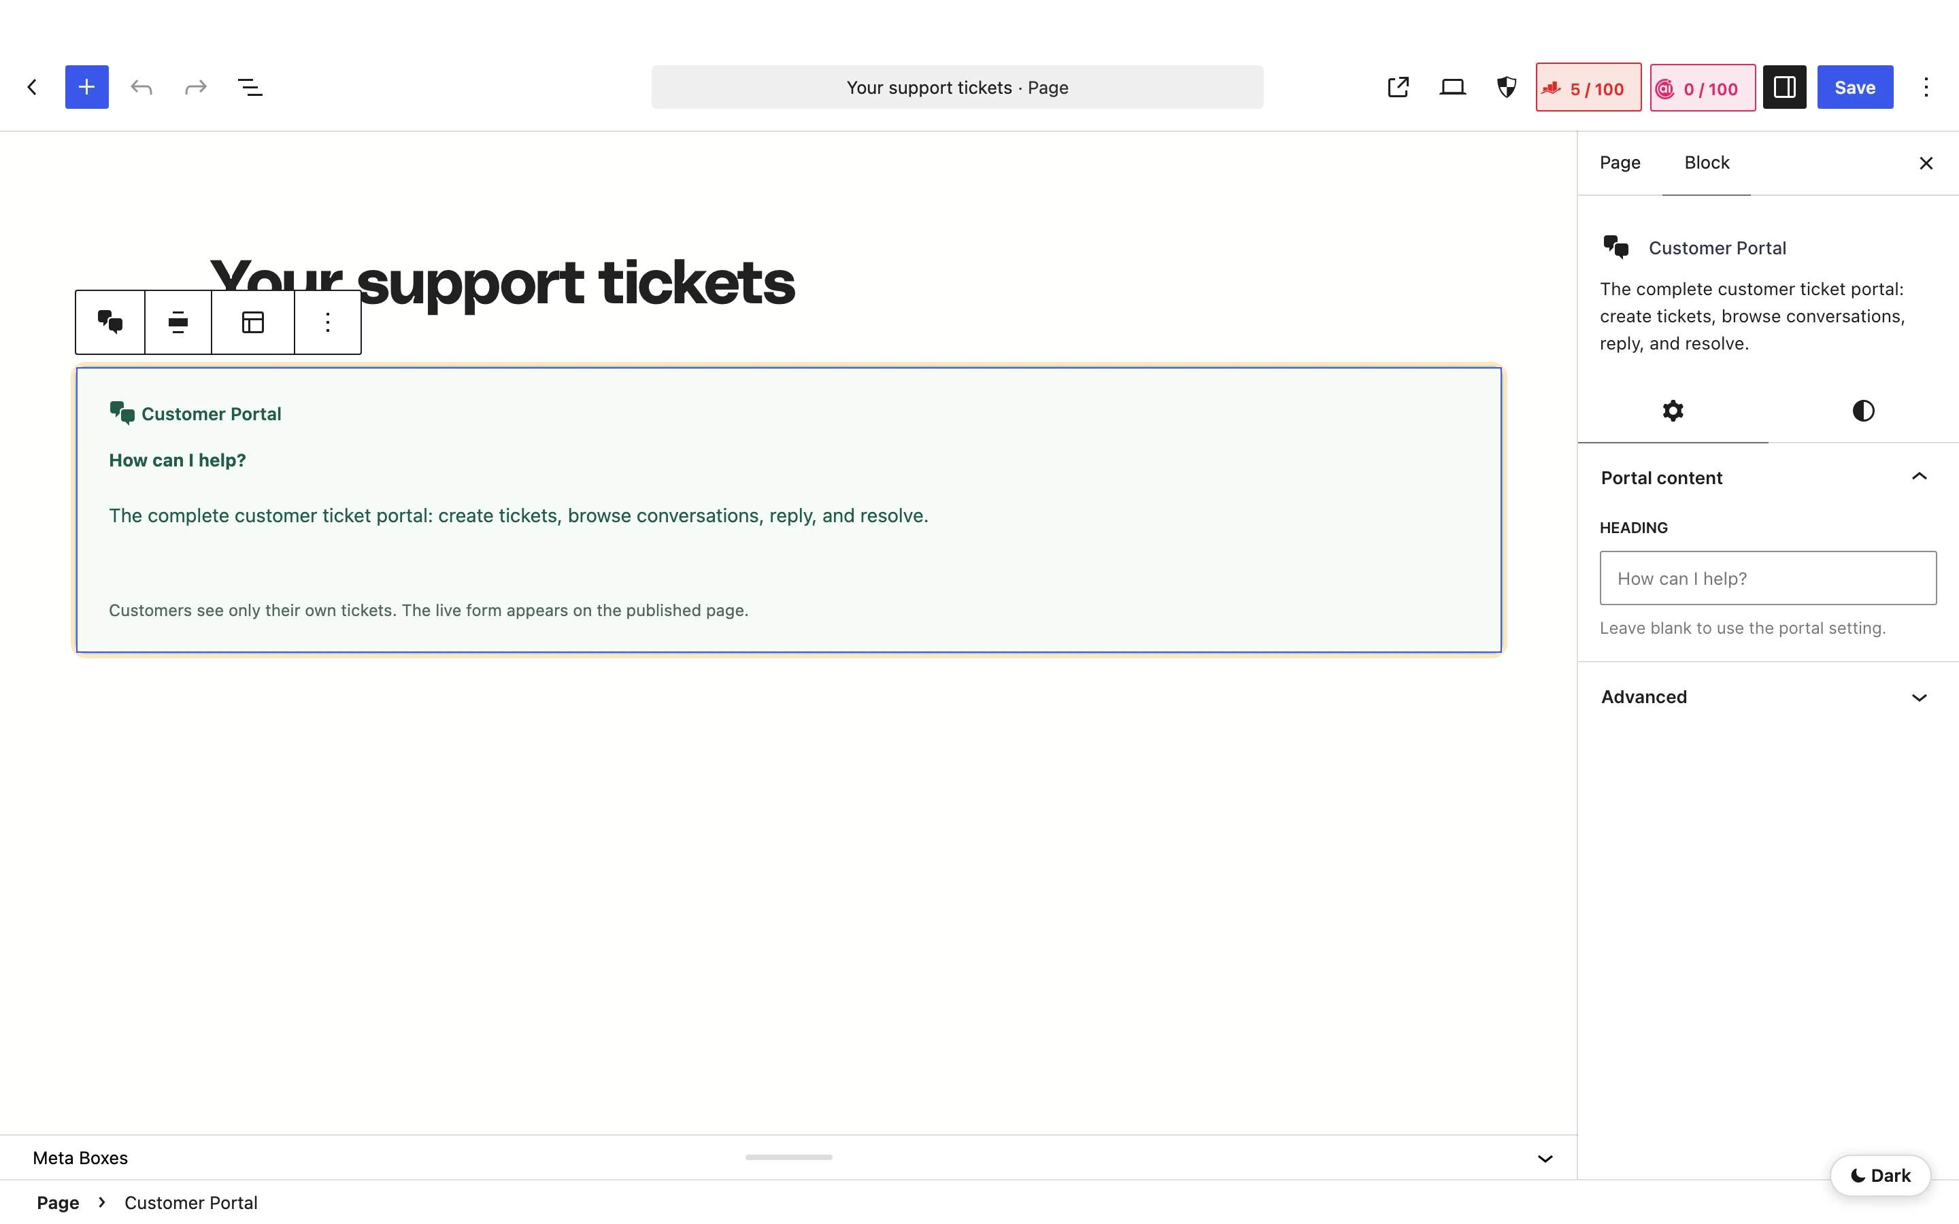The image size is (1959, 1224).
Task: Close the settings sidebar
Action: click(1926, 163)
